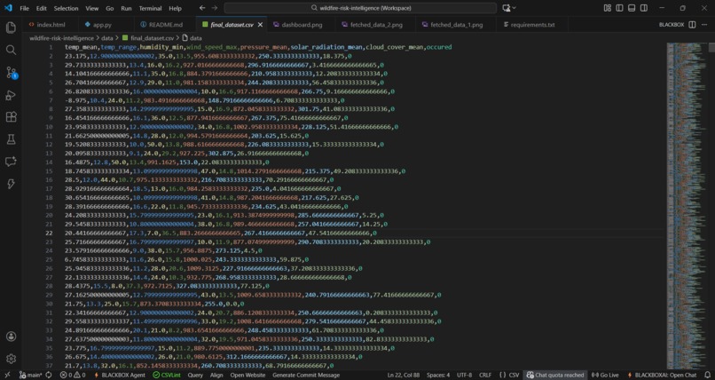
Task: Expand the data folder breadcrumb
Action: [107, 38]
